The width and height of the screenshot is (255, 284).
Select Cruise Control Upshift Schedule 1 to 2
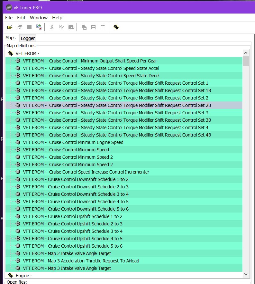point(124,216)
